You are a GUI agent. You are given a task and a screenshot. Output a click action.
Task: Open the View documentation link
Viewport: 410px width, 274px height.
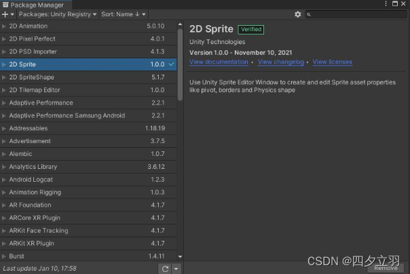pyautogui.click(x=219, y=62)
